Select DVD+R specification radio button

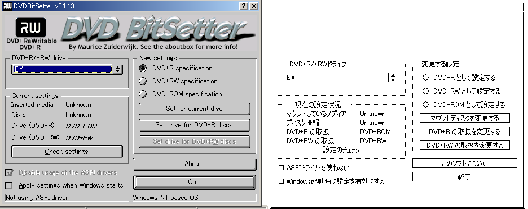click(143, 68)
